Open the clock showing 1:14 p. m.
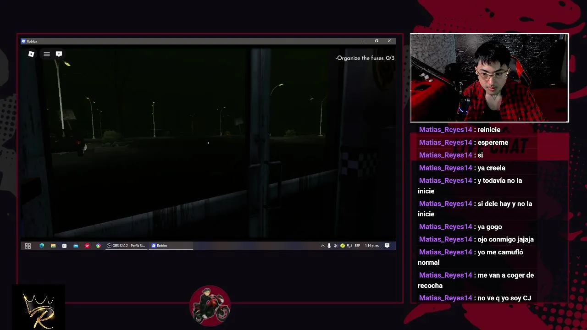The width and height of the screenshot is (587, 330). pos(372,246)
